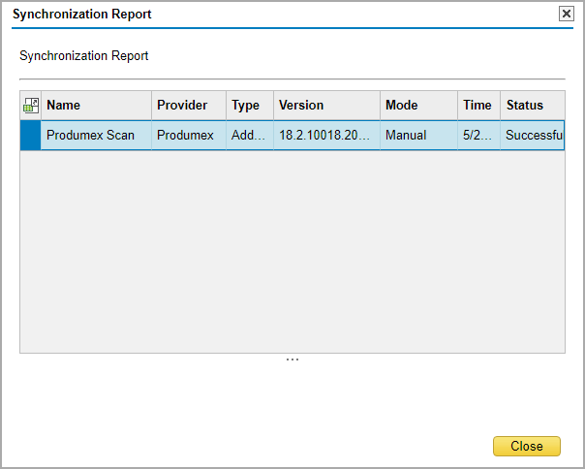This screenshot has height=469, width=585.
Task: Open the table settings icon in header corner
Action: [30, 106]
